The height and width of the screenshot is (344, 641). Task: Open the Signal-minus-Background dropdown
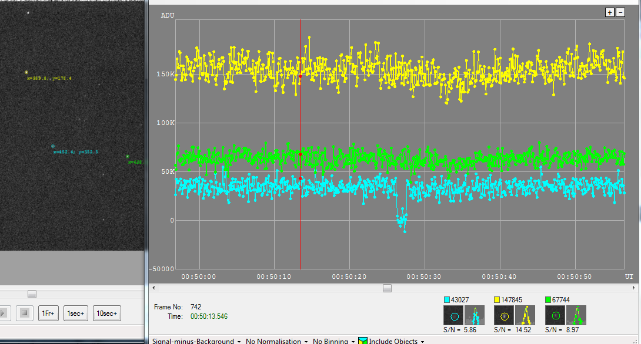(x=196, y=341)
